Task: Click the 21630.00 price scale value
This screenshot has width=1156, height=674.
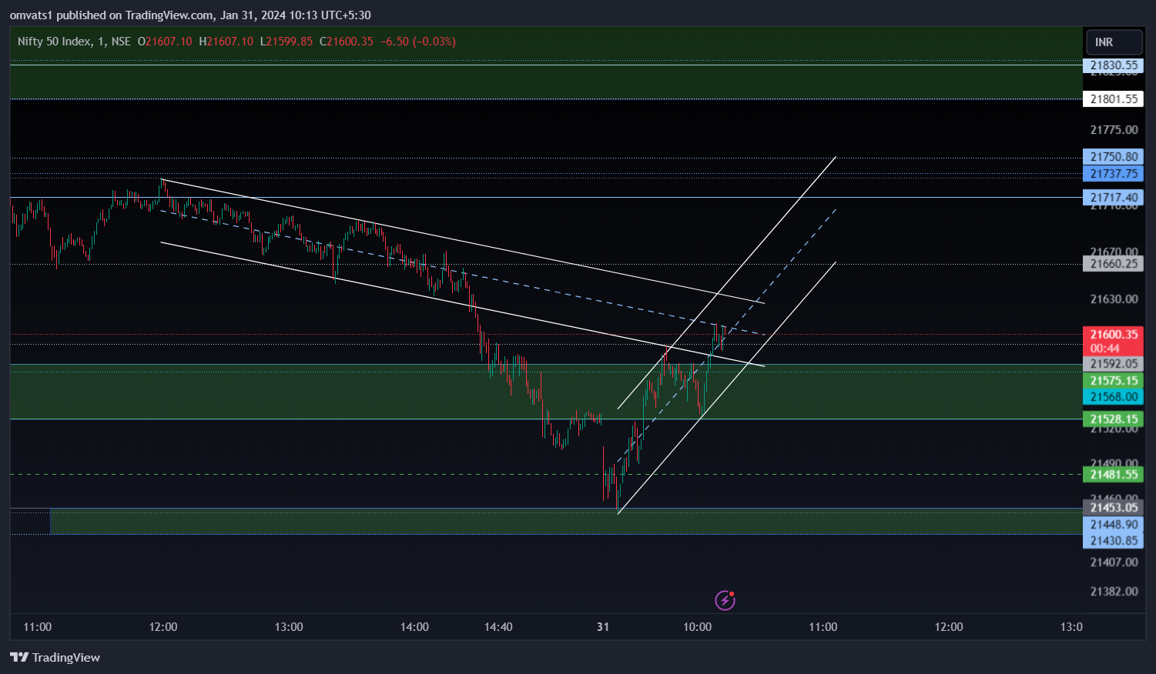Action: [1114, 299]
